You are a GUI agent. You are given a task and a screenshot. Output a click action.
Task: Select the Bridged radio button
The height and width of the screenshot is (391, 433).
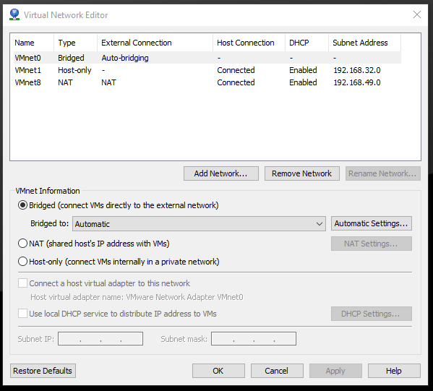[x=22, y=205]
